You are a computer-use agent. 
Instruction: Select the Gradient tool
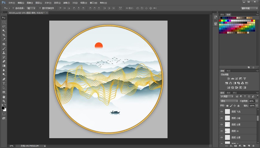(4, 66)
